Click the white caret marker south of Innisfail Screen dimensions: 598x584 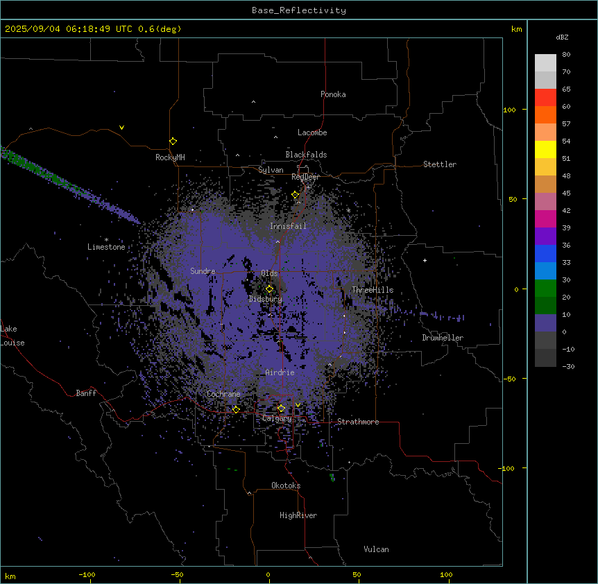[x=277, y=241]
